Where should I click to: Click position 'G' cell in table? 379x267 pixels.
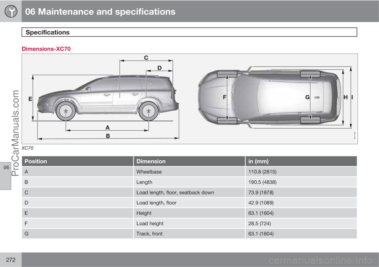click(x=78, y=234)
